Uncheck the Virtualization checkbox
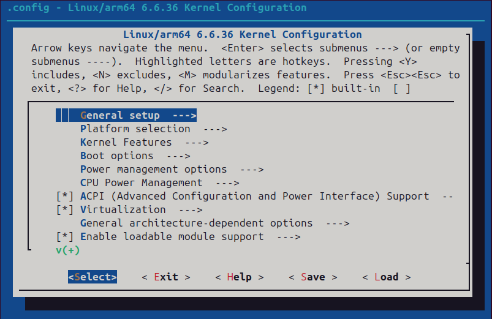492x319 pixels. pyautogui.click(x=64, y=209)
